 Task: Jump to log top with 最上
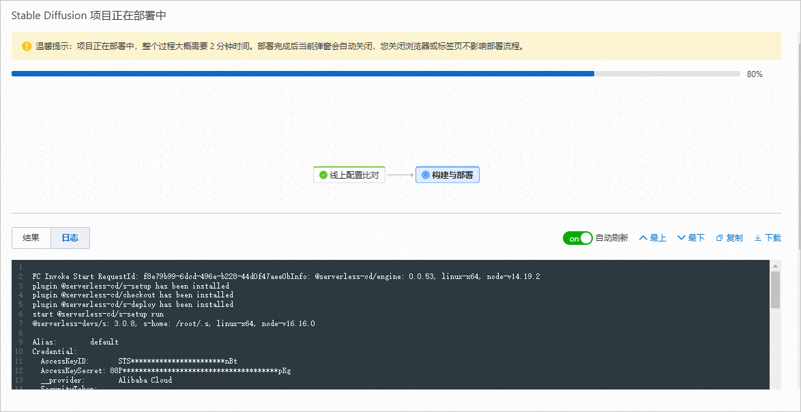[653, 239]
